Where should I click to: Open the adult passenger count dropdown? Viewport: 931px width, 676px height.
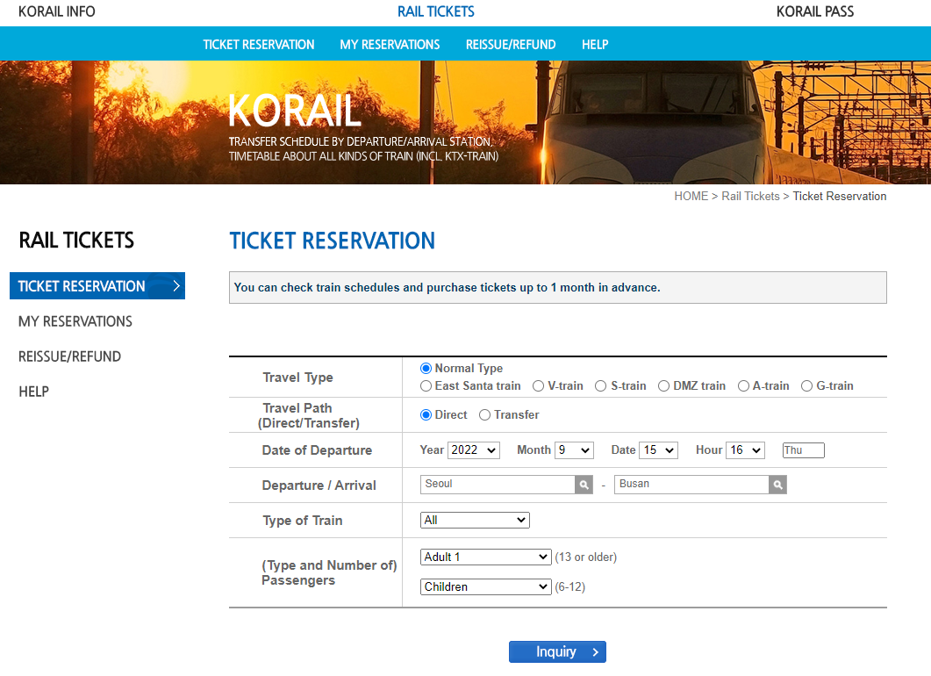[485, 557]
